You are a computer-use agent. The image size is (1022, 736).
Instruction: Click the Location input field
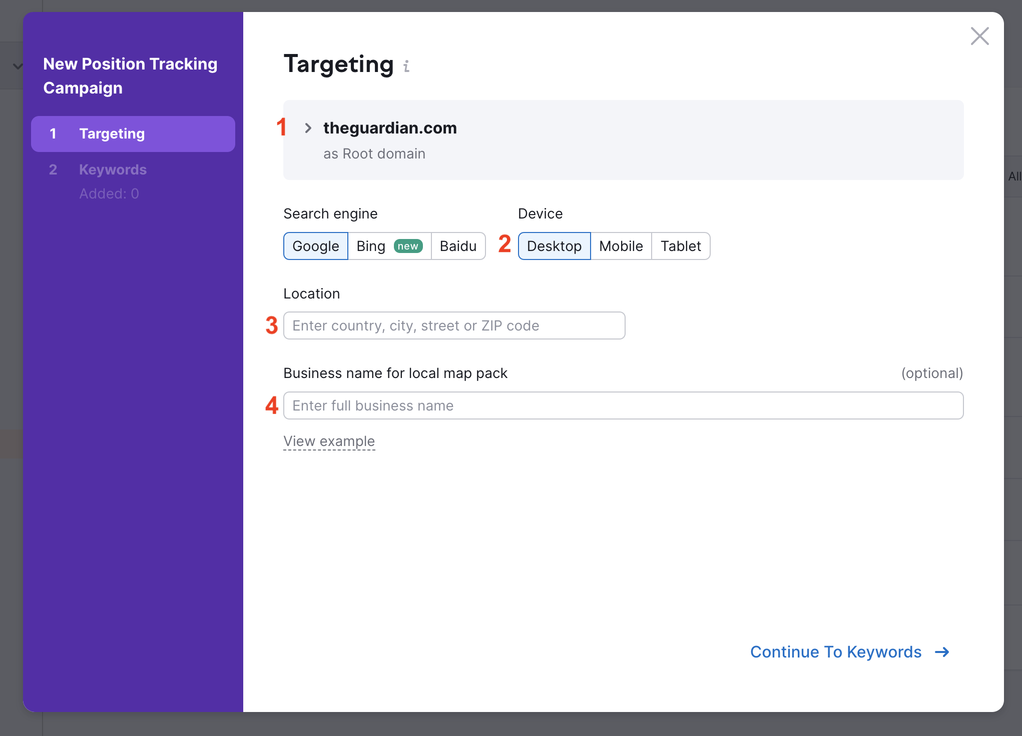pos(454,325)
